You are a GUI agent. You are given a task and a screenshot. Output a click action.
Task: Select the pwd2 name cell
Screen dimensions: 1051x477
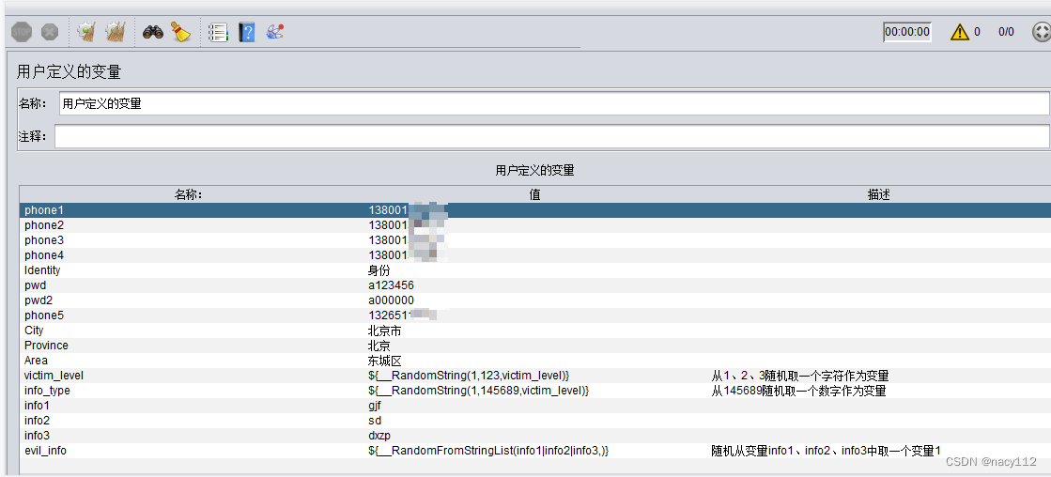click(191, 300)
